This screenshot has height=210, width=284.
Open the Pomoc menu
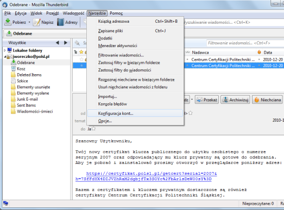pyautogui.click(x=116, y=13)
